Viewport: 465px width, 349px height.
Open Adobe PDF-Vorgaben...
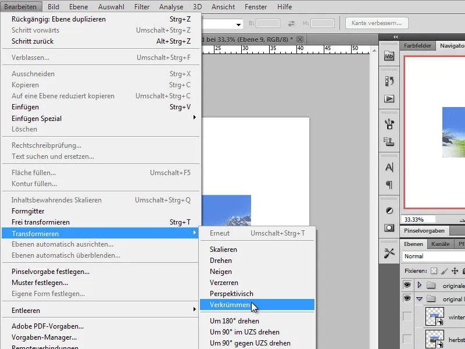point(101,326)
